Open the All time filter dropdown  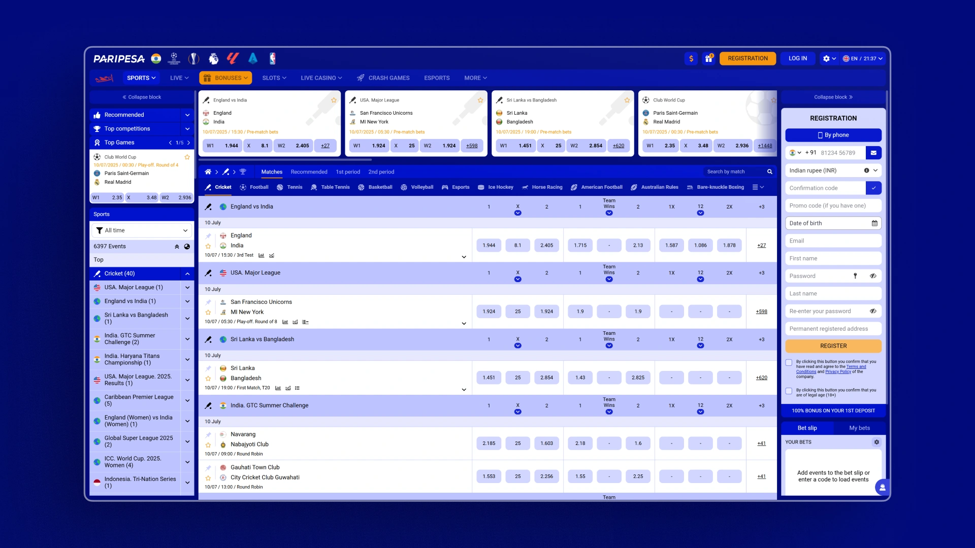tap(142, 230)
